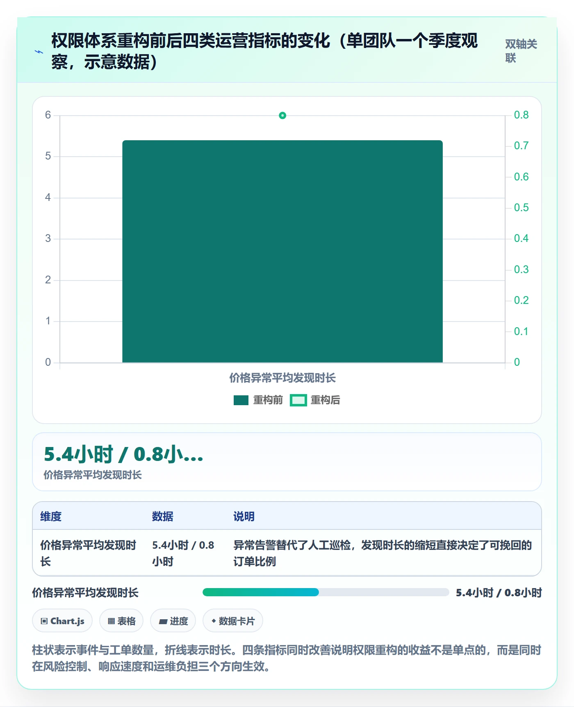
Task: Click the 维度 column header
Action: (x=51, y=516)
